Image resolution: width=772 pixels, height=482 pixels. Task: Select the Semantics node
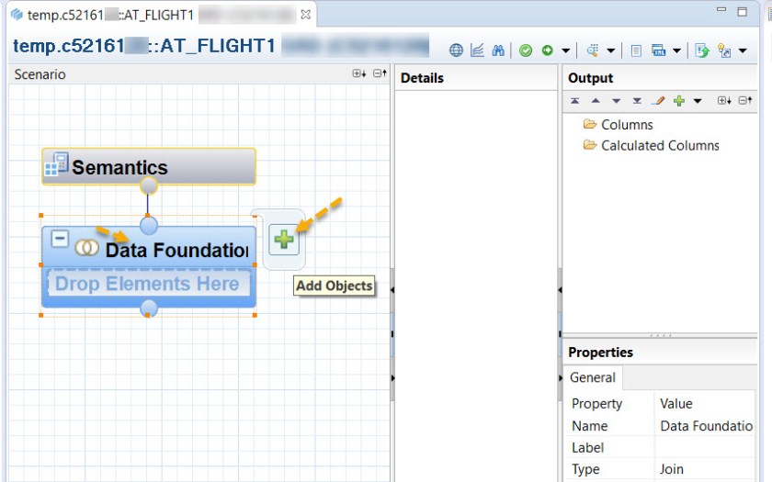(149, 167)
